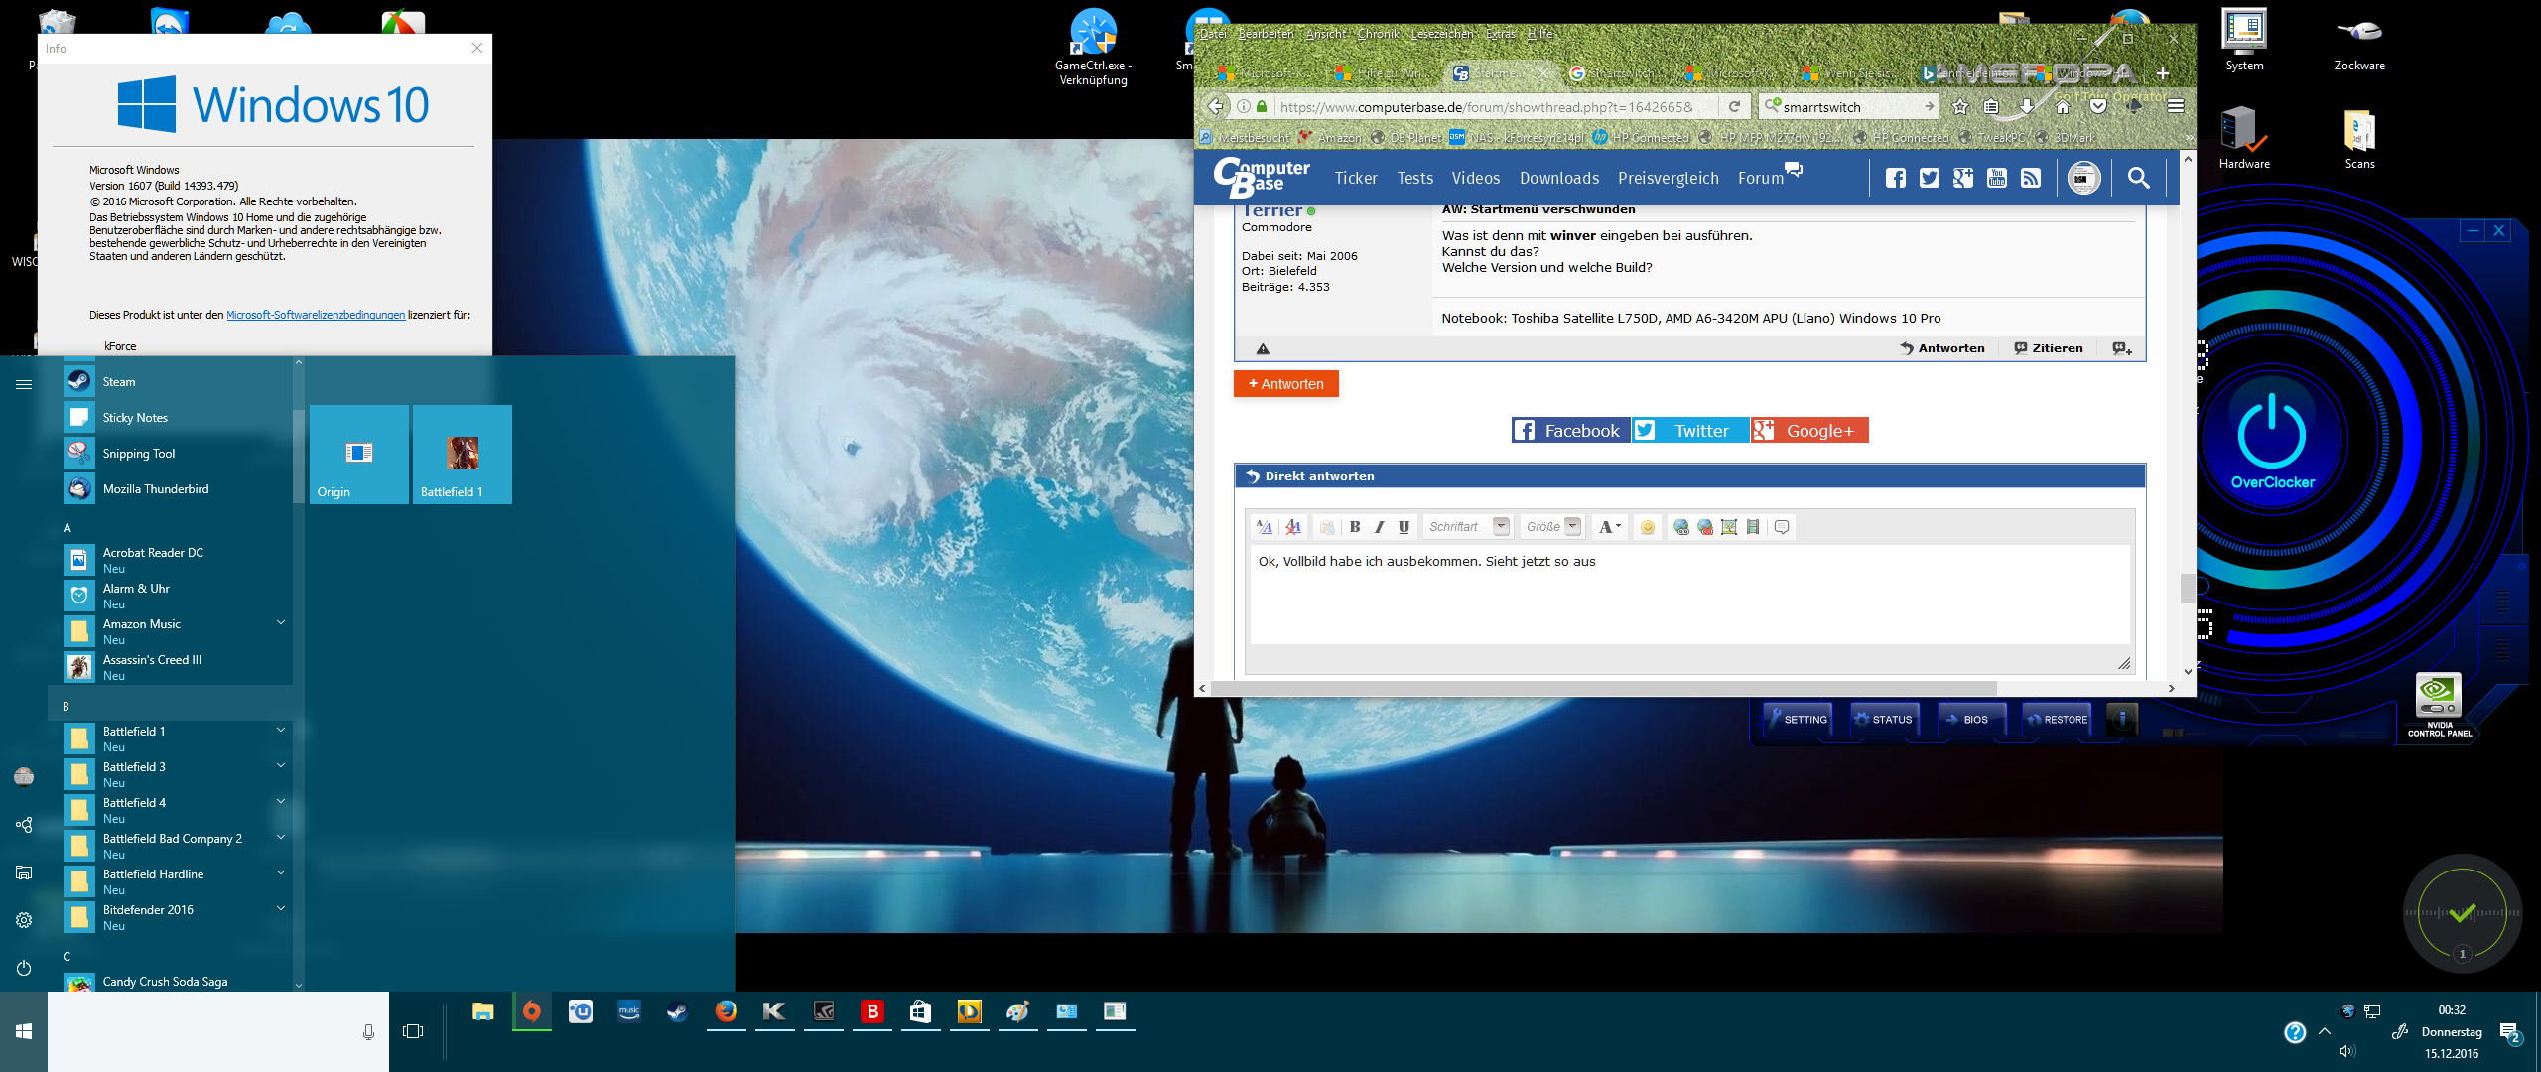Click the Steam icon in taskbar

(678, 1011)
